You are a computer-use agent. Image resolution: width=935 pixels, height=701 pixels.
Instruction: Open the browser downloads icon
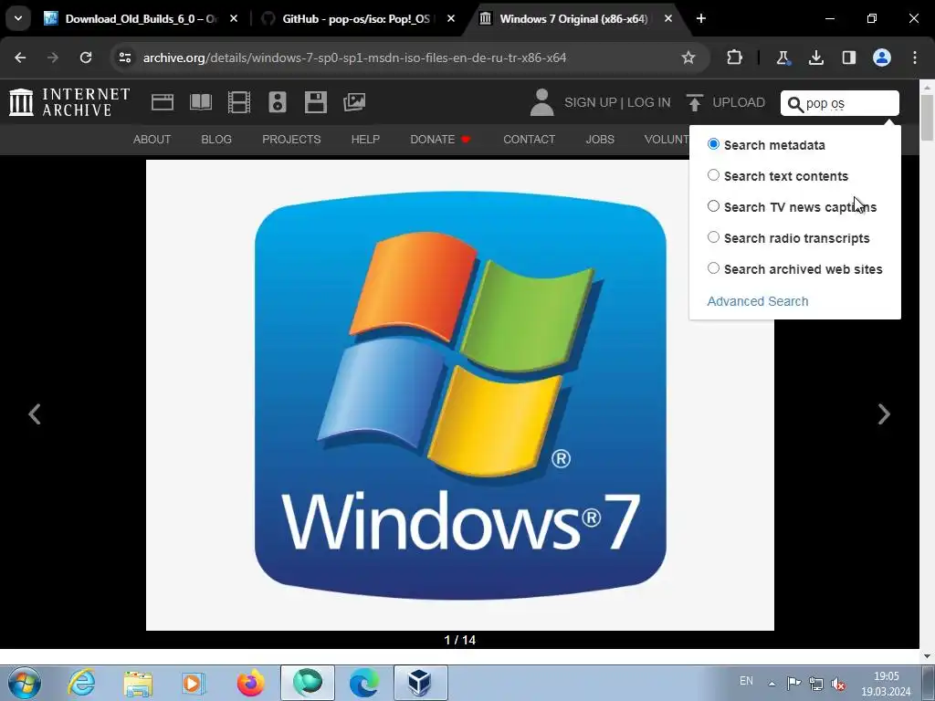coord(815,58)
